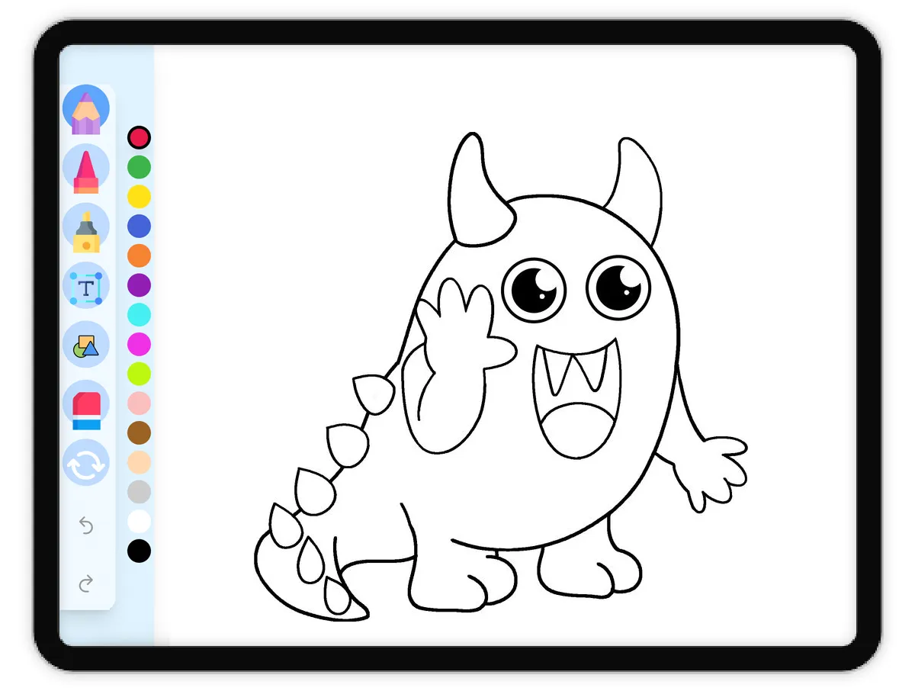Select the black color swatch

click(x=139, y=551)
